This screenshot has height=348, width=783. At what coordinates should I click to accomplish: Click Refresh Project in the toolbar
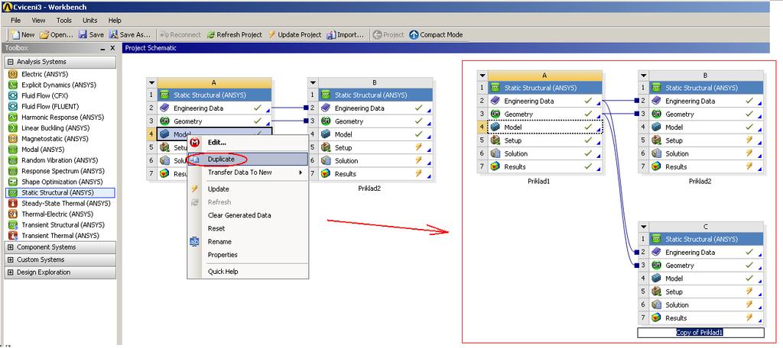pyautogui.click(x=234, y=35)
